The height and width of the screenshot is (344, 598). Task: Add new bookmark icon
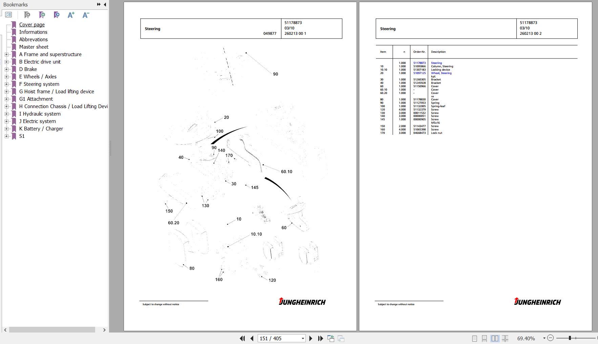[42, 15]
